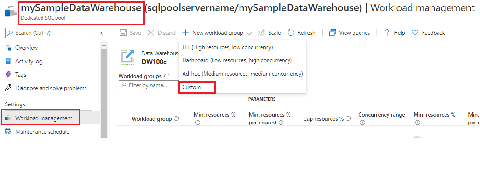The height and width of the screenshot is (169, 480).
Task: Click the Overview sidebar icon
Action: click(8, 48)
